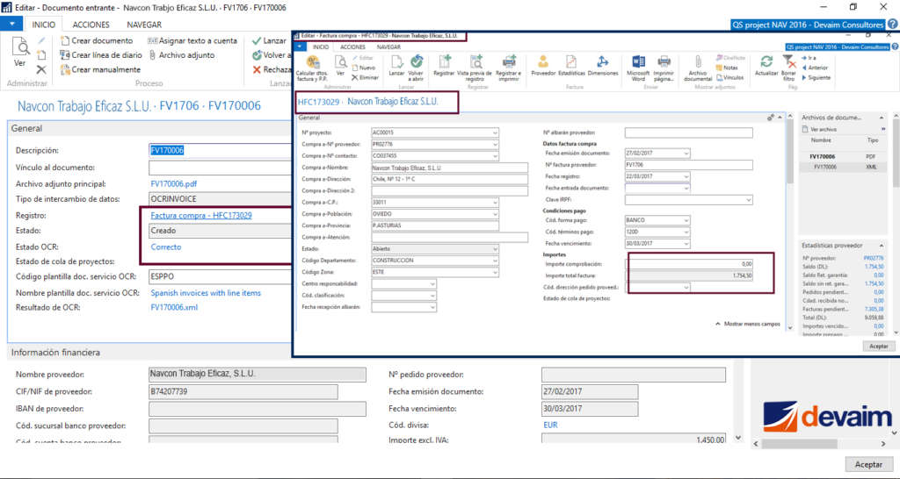Click 'Ver archivo' in factbox
The image size is (900, 479).
[819, 130]
